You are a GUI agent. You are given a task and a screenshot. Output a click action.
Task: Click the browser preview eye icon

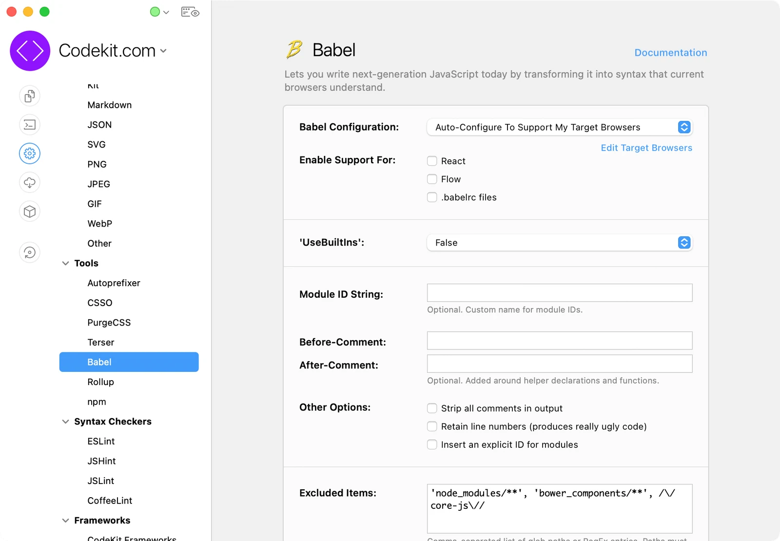click(190, 12)
